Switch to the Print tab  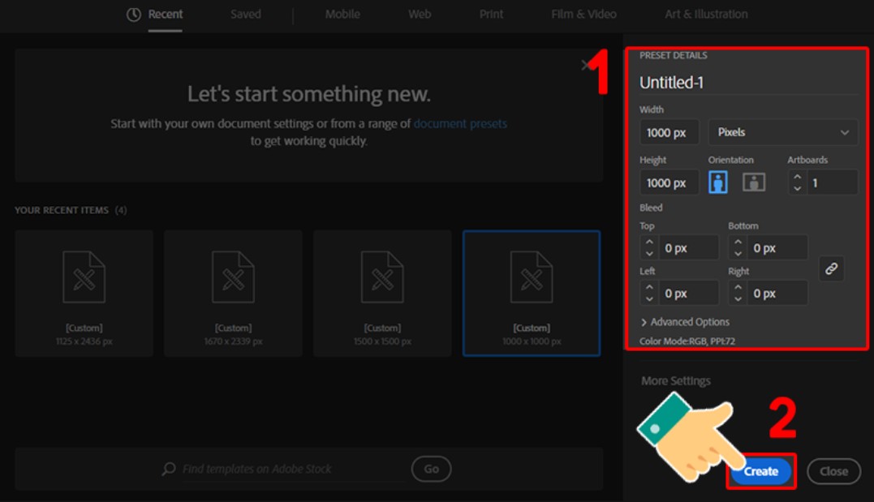point(491,15)
